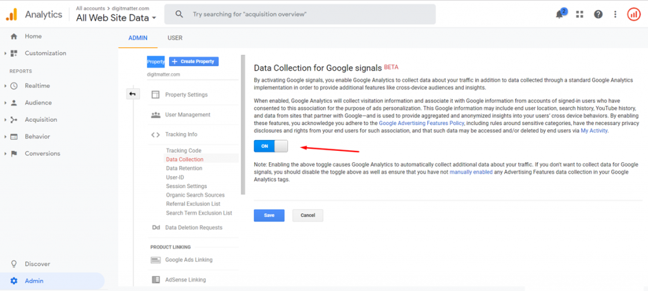Open the three-dot more options menu
The height and width of the screenshot is (291, 648).
pyautogui.click(x=615, y=15)
